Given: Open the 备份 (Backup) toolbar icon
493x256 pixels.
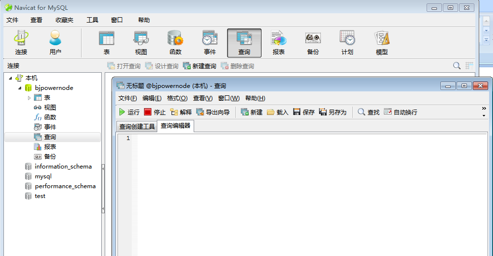Looking at the screenshot, I should click(x=313, y=43).
